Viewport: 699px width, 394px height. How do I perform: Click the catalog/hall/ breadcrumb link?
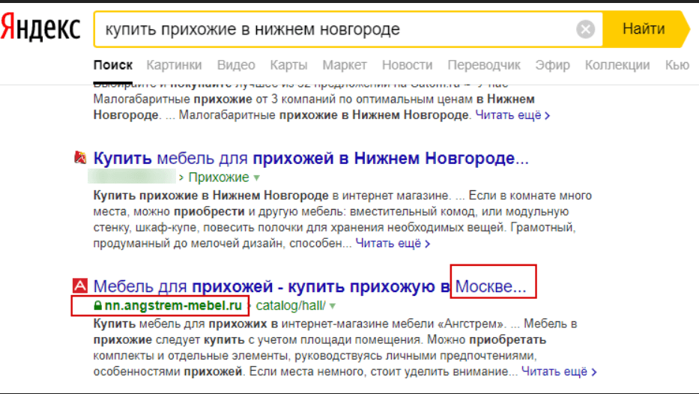point(291,306)
